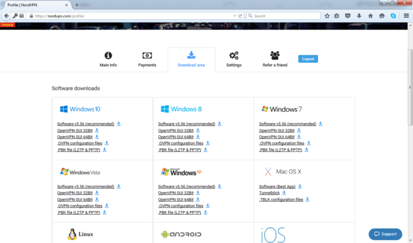The width and height of the screenshot is (413, 243).
Task: Click download icon beside Windows Vista .OVPN configuration files
Action: point(107,205)
